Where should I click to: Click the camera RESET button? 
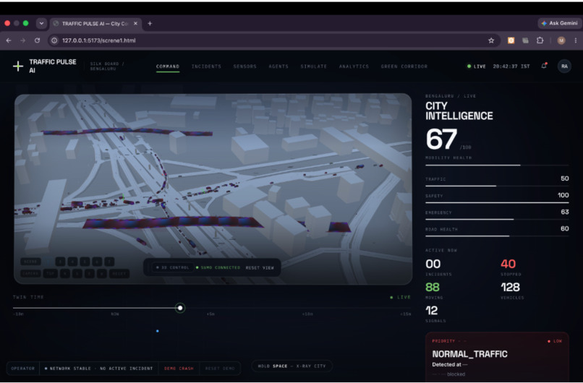click(119, 274)
